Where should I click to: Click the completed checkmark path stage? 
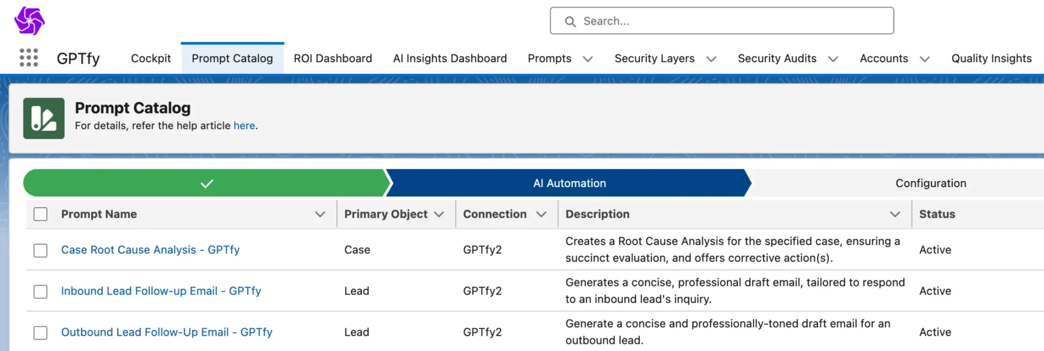(x=206, y=183)
